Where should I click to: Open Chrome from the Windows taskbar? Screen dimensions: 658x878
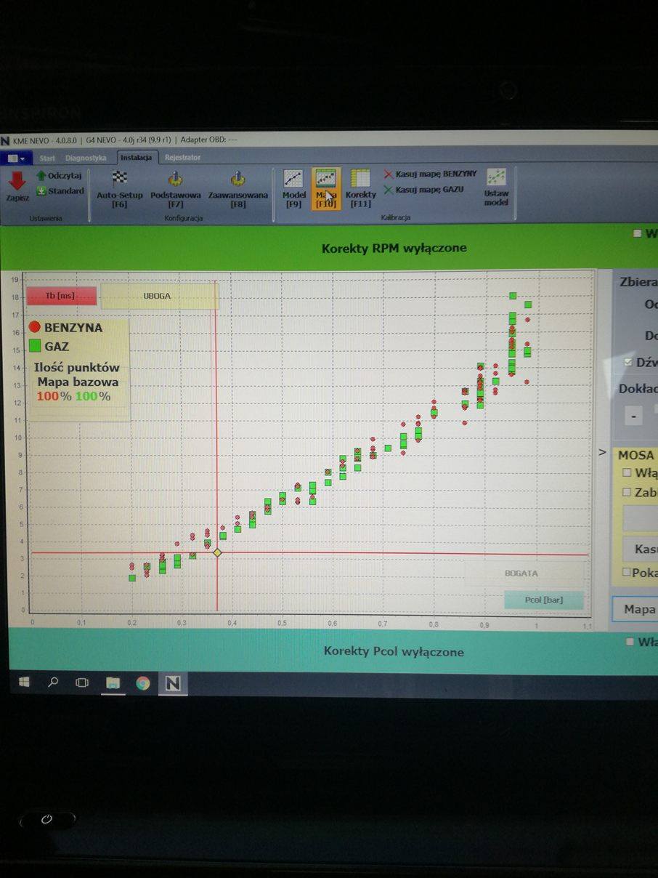point(143,683)
